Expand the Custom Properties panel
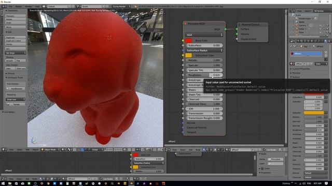 pyautogui.click(x=301, y=69)
